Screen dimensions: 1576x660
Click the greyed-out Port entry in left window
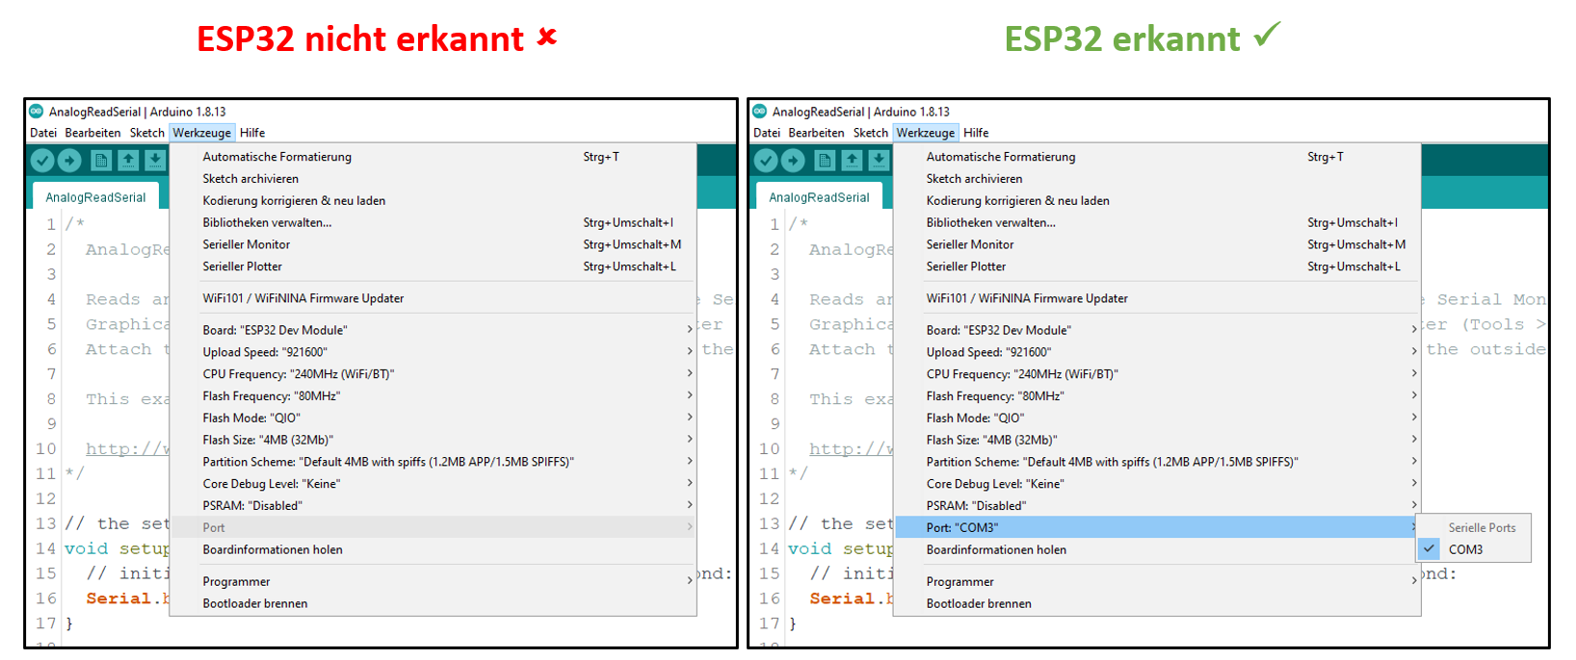[214, 527]
